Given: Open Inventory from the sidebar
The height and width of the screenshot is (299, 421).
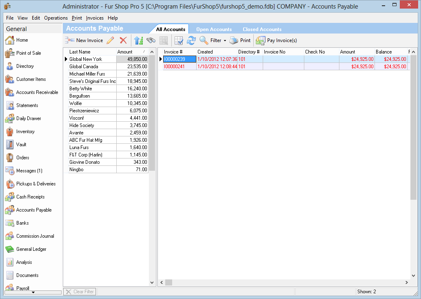Looking at the screenshot, I should (x=25, y=132).
